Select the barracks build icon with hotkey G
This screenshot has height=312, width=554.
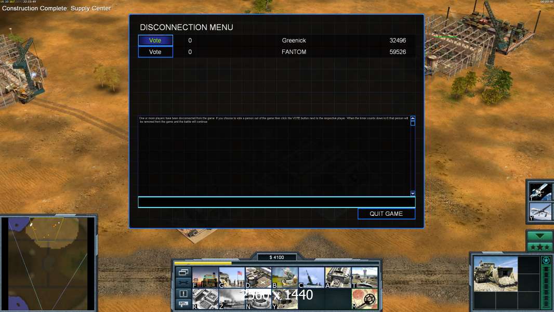[232, 278]
